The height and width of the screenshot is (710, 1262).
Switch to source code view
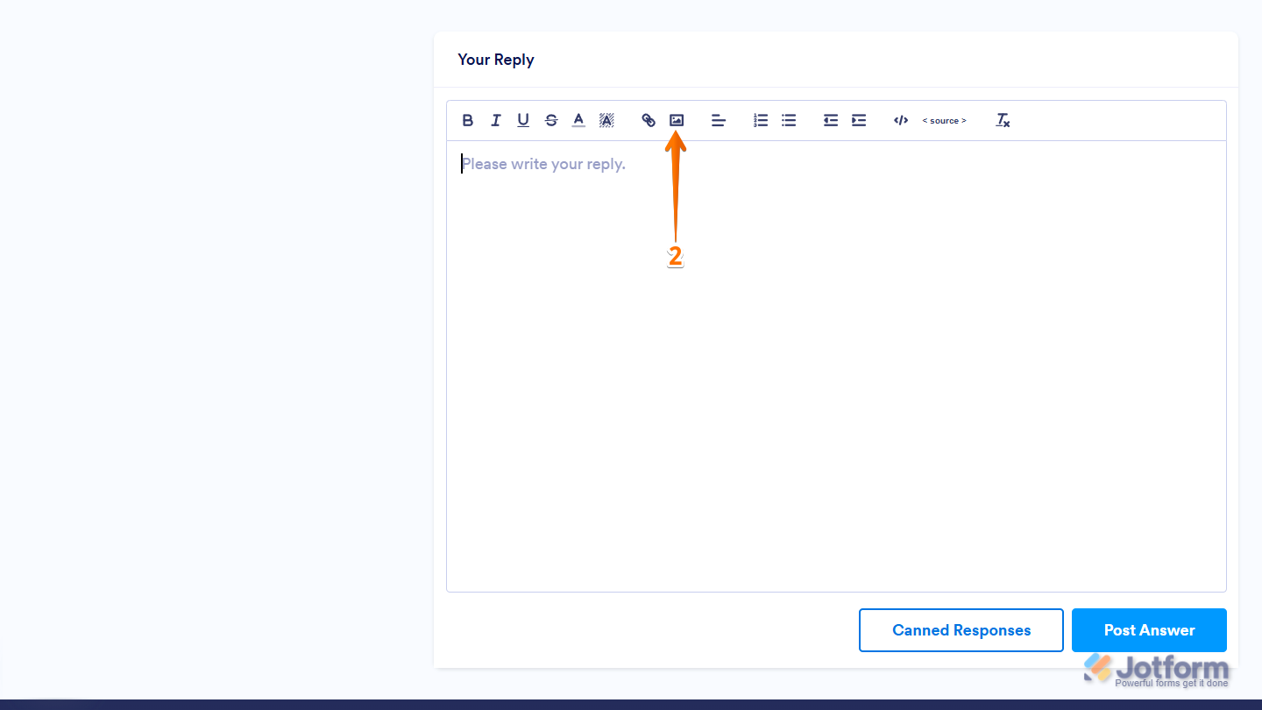tap(945, 120)
